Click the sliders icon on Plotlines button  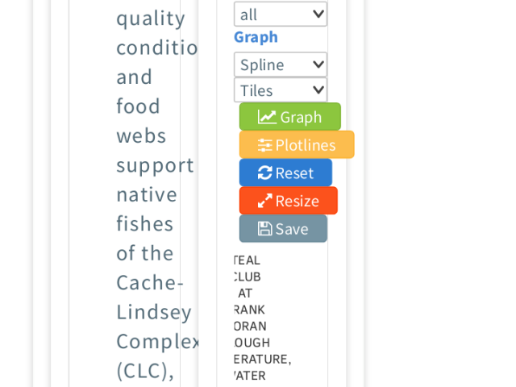265,145
